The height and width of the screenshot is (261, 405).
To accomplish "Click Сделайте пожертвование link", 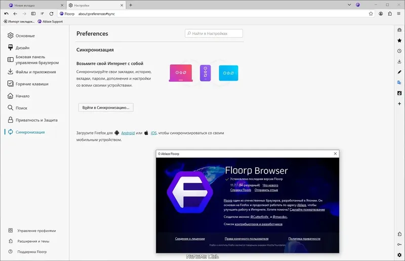I will (x=307, y=209).
